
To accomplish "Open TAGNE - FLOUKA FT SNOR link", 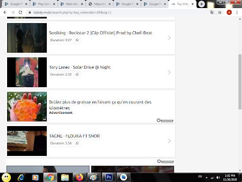I will click(x=74, y=136).
